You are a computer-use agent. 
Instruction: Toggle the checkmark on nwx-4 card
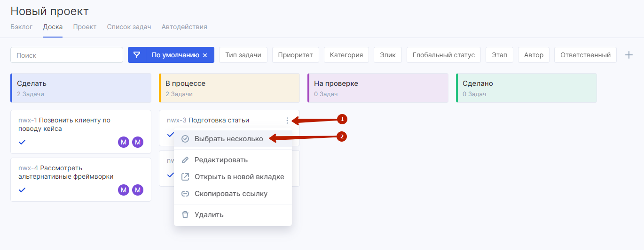click(22, 190)
